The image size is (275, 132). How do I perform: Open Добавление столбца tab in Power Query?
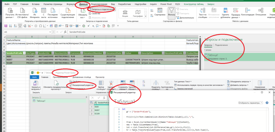click(x=82, y=77)
